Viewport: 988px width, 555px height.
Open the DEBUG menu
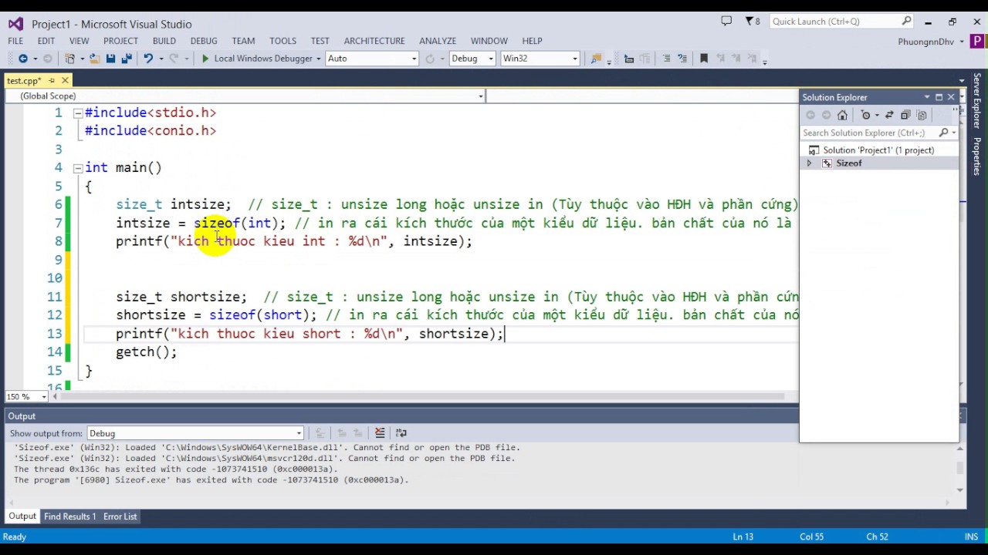pos(204,41)
